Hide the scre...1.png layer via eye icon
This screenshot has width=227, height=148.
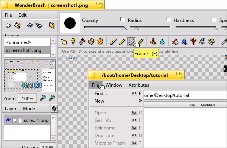click(x=8, y=120)
